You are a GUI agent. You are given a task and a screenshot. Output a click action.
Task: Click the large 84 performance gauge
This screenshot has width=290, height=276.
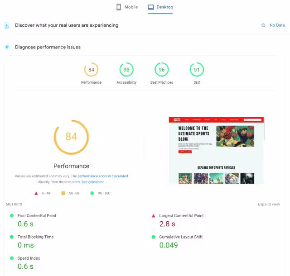coord(71,137)
